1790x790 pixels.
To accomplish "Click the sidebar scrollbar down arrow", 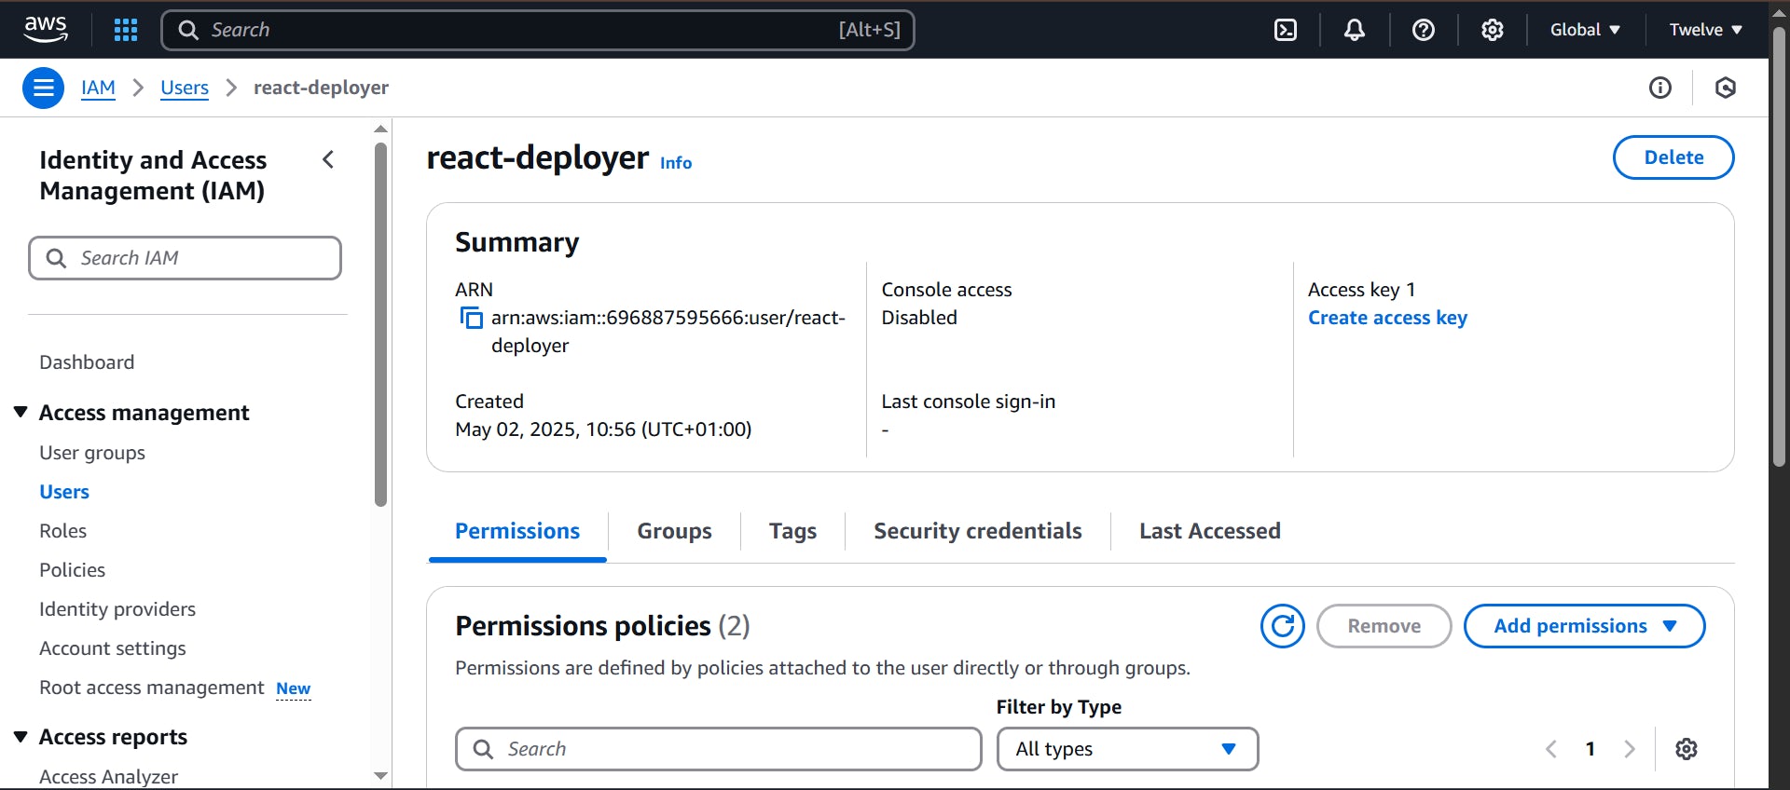I will pyautogui.click(x=380, y=775).
